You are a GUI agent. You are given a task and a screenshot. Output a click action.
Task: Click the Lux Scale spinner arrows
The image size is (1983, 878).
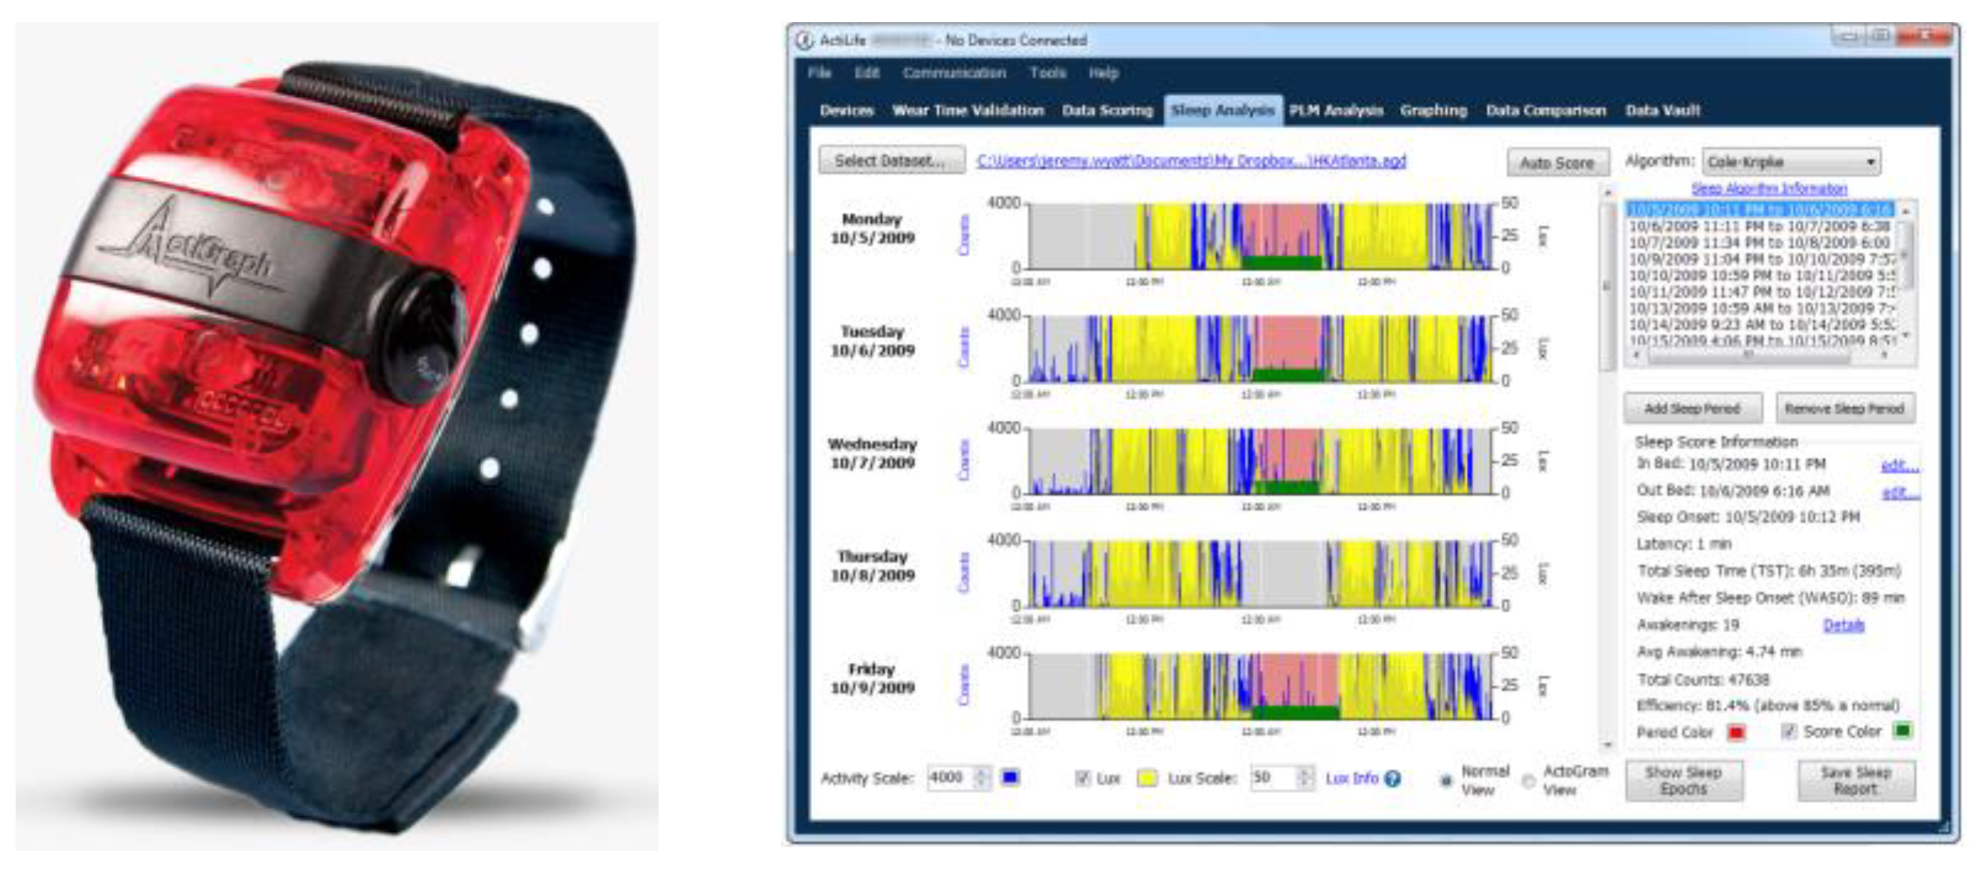click(x=1305, y=778)
